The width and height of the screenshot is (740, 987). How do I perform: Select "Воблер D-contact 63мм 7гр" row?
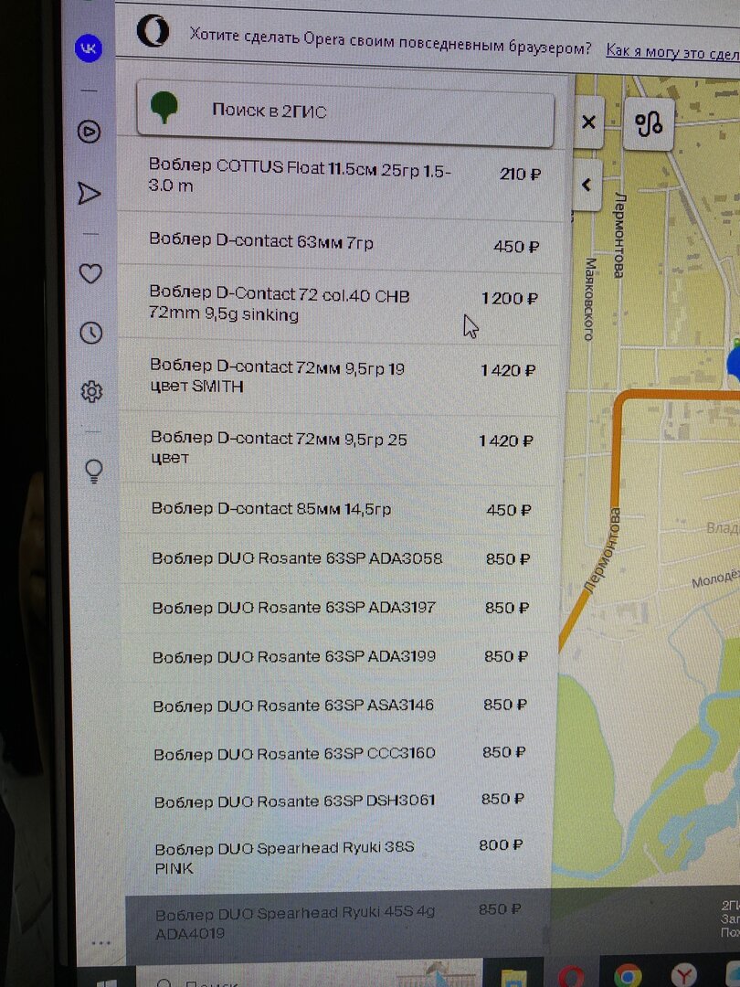point(341,243)
